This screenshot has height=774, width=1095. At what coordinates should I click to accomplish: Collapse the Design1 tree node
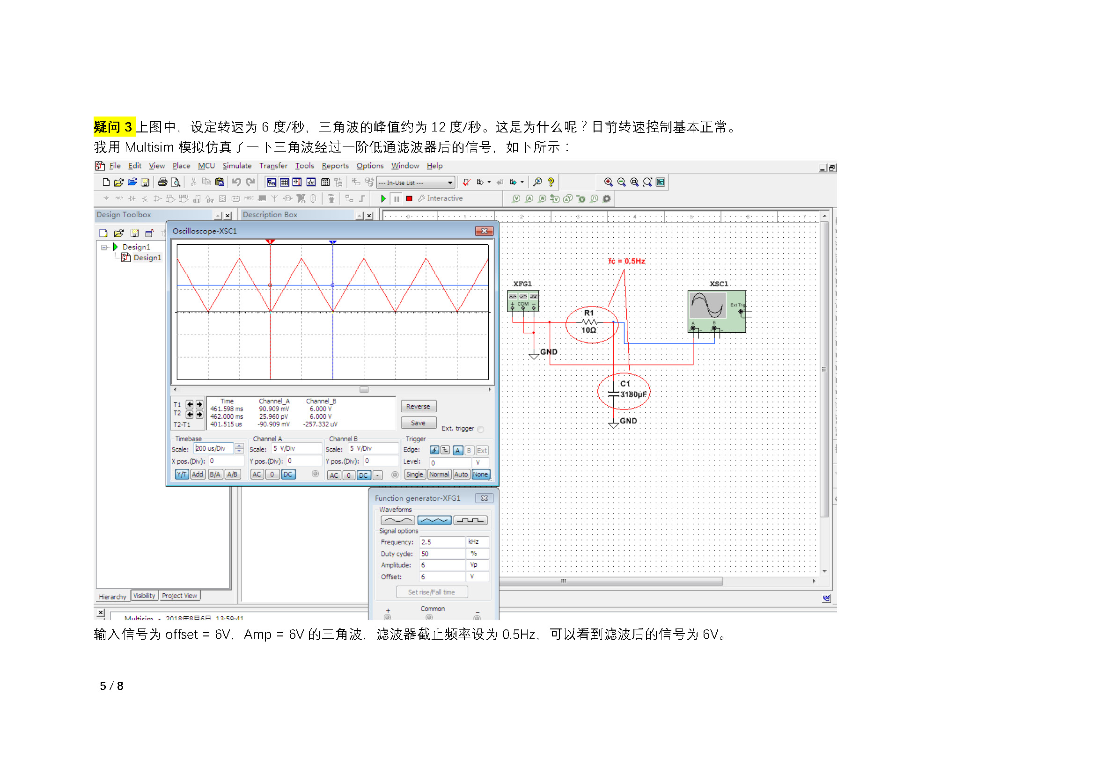[104, 248]
